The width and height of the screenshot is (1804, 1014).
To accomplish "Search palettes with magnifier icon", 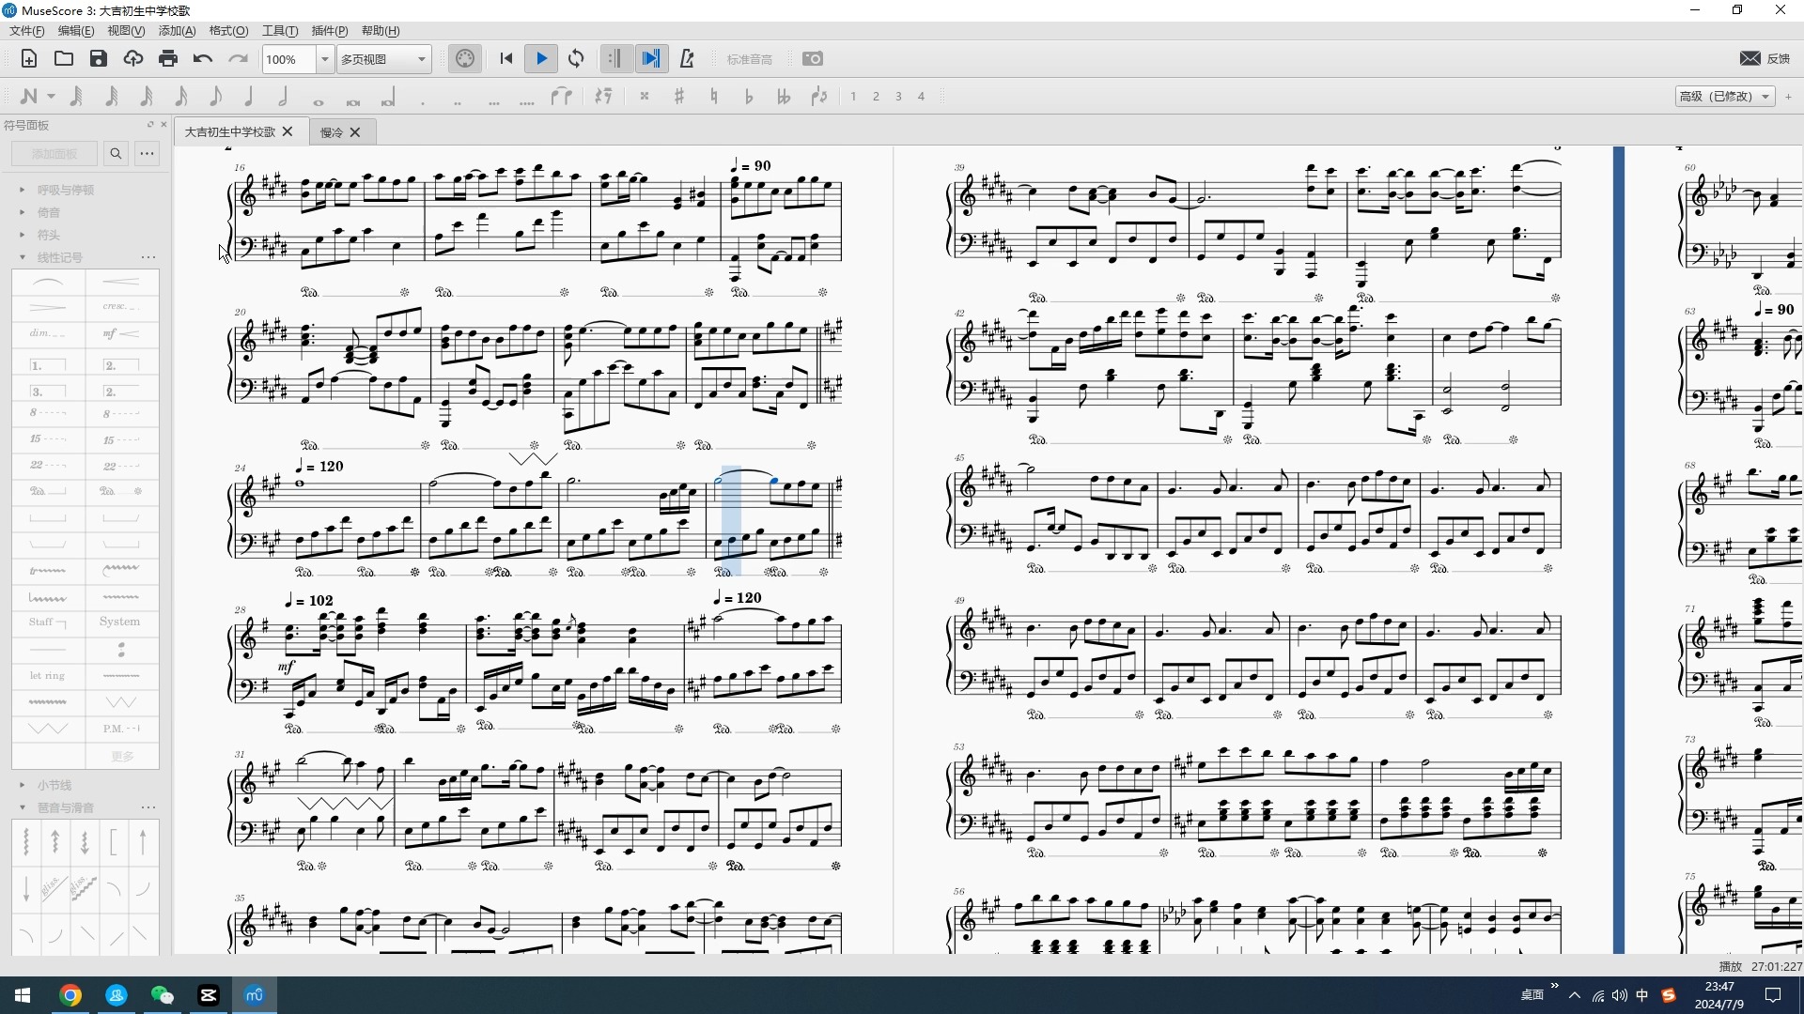I will (x=116, y=154).
